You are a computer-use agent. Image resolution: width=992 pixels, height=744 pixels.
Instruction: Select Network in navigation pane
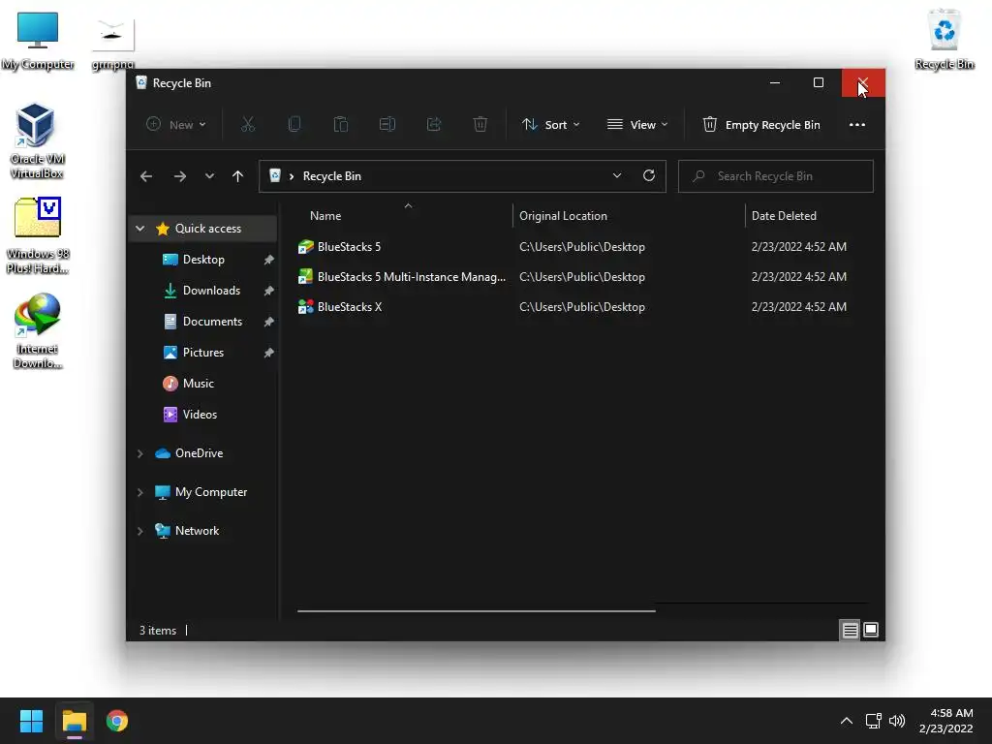click(197, 531)
